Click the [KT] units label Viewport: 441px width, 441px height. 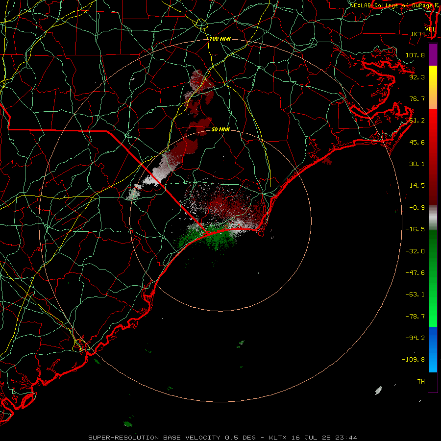[418, 34]
